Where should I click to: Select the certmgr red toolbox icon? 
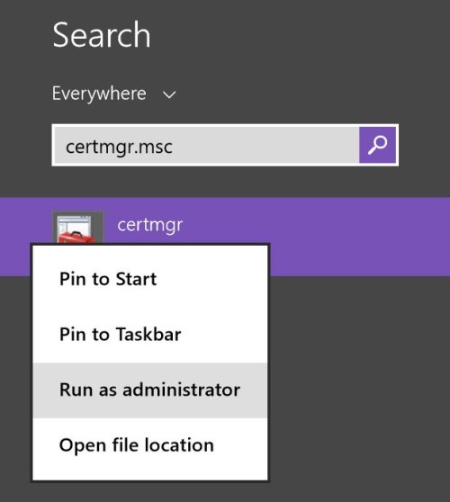coord(77,228)
